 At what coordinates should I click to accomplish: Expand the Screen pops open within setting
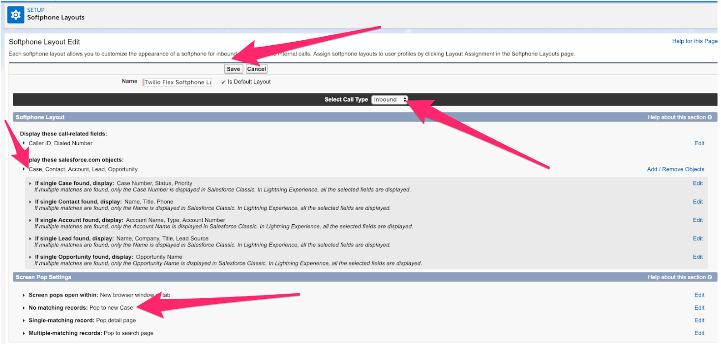23,295
